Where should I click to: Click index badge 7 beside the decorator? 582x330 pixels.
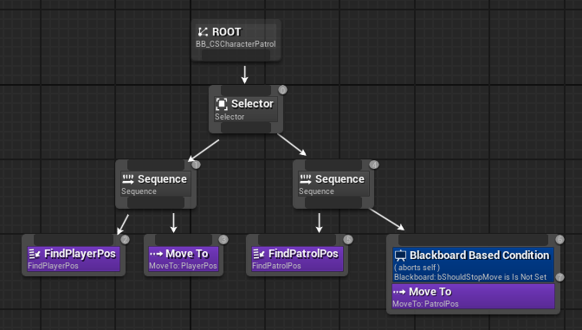click(x=559, y=277)
